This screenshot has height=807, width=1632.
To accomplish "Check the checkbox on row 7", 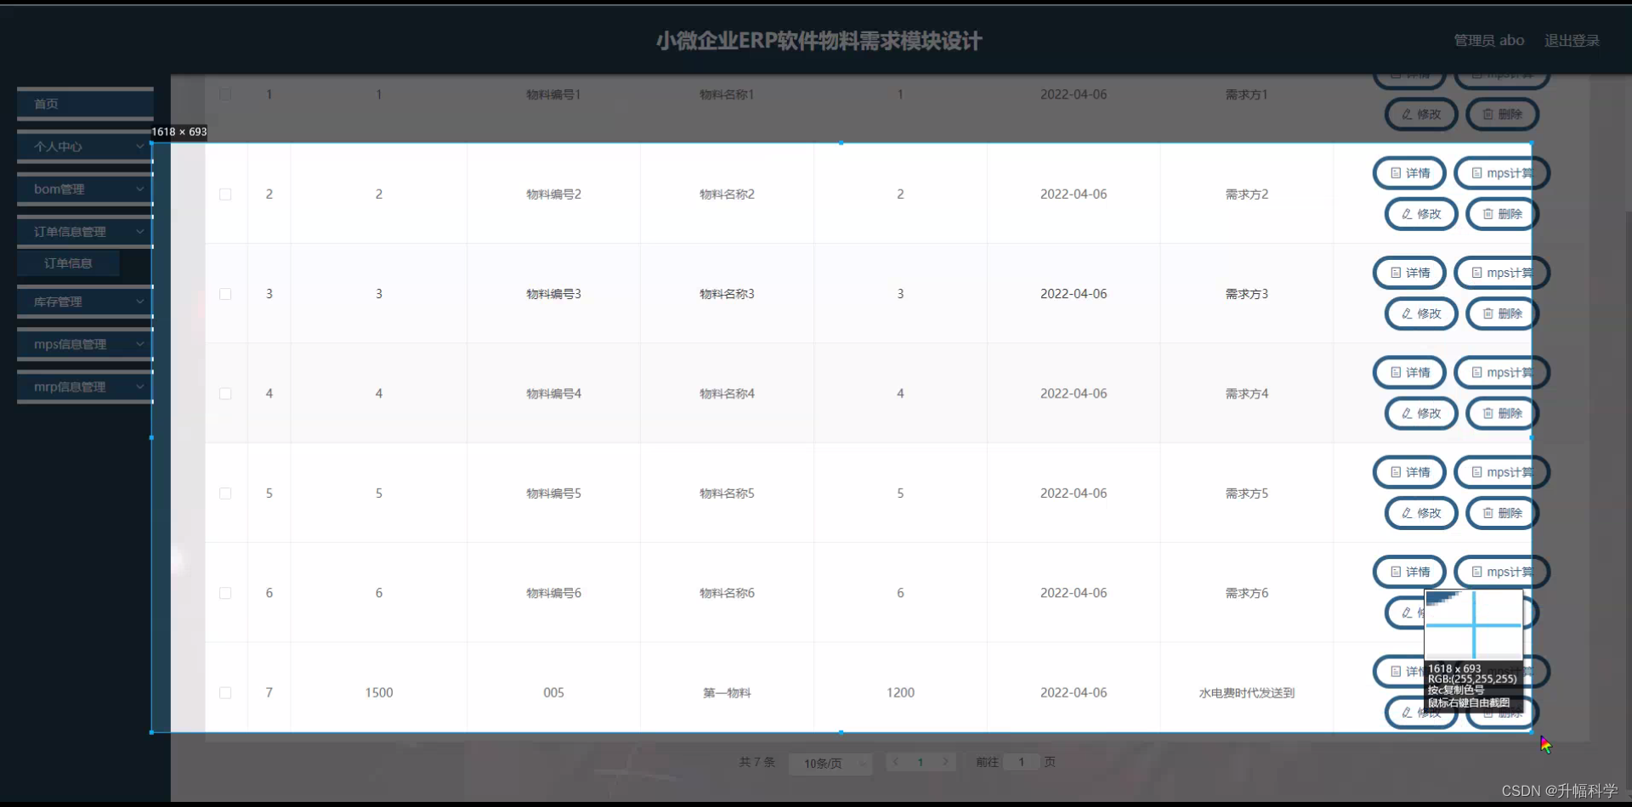I will point(225,692).
